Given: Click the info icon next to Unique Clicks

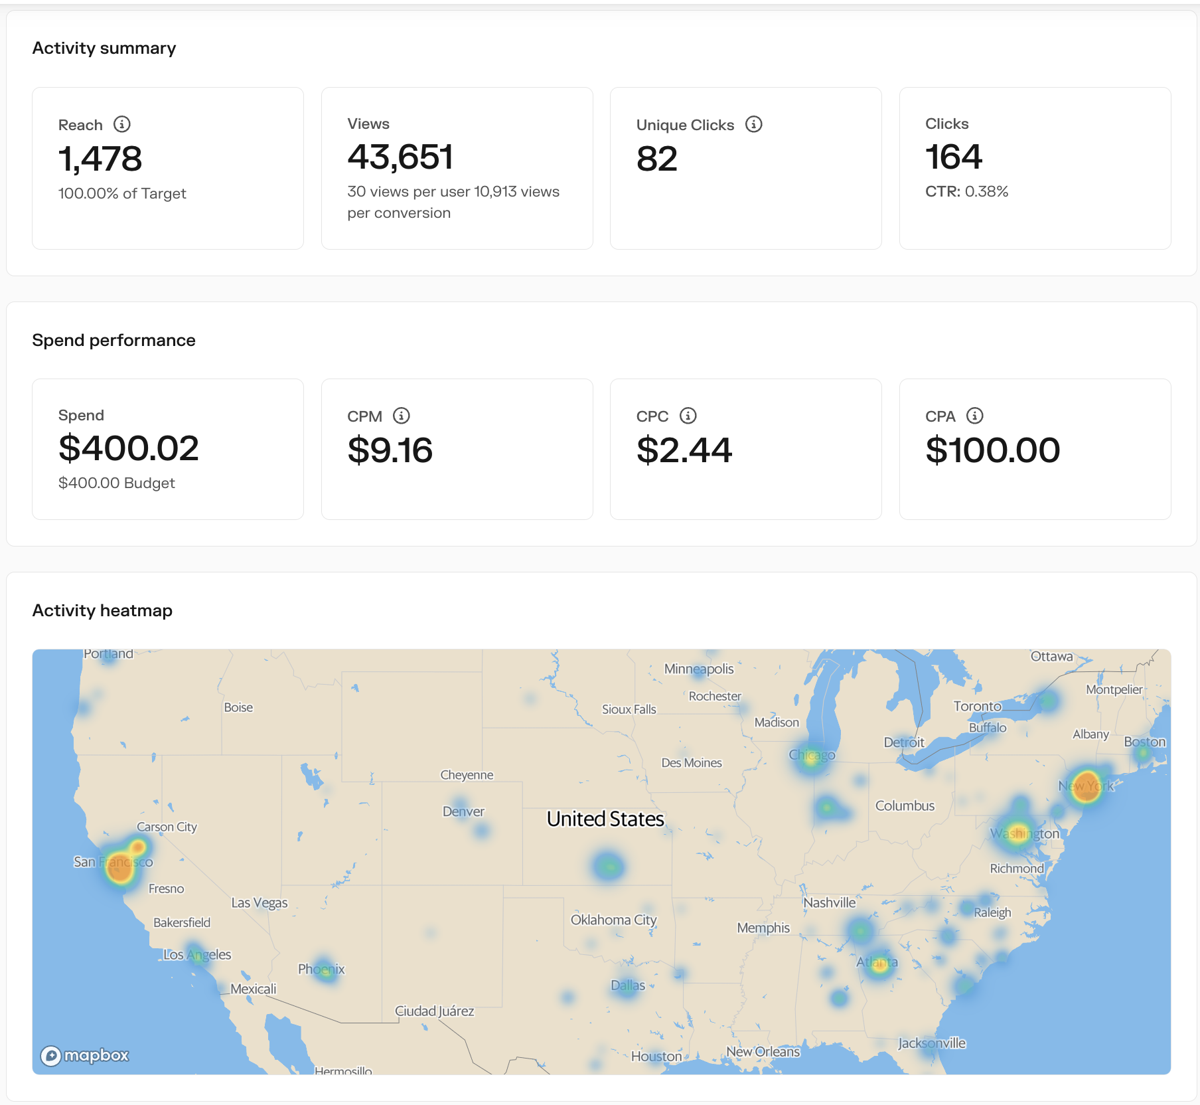Looking at the screenshot, I should coord(754,124).
